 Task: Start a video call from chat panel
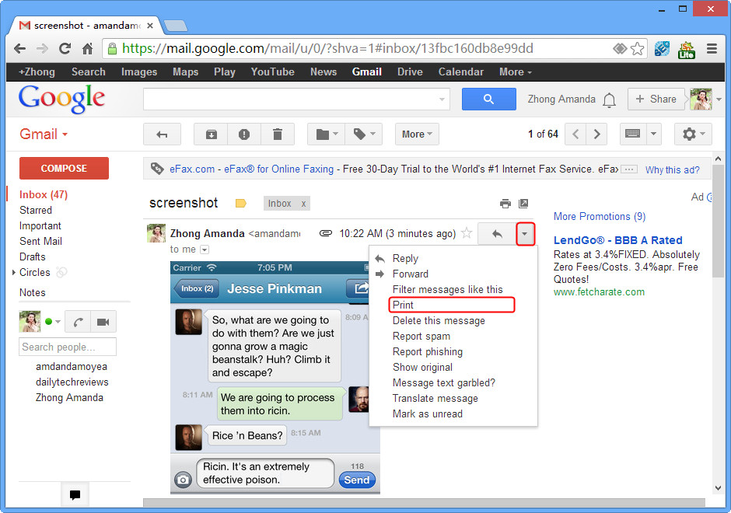(103, 322)
